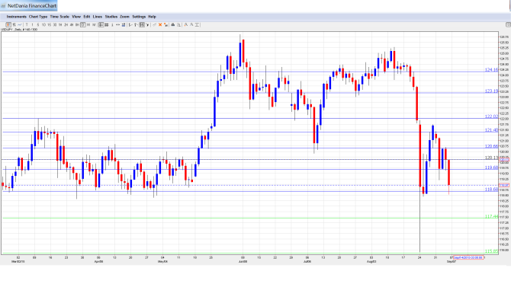Screen dimensions: 511x287
Task: Select the 118.68 horizontal line label
Action: coord(491,190)
